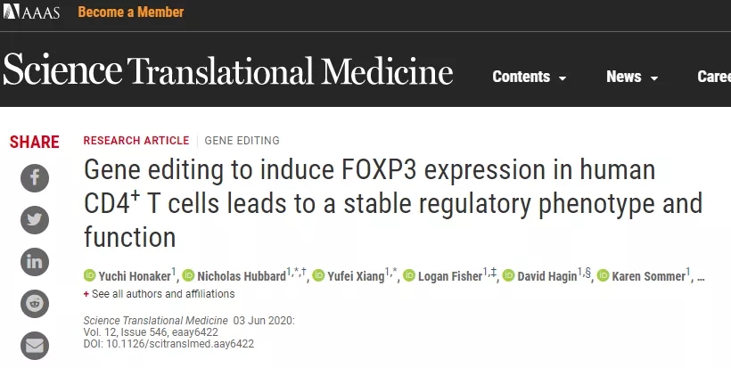Open the News dropdown menu
Image resolution: width=731 pixels, height=368 pixels.
[631, 77]
